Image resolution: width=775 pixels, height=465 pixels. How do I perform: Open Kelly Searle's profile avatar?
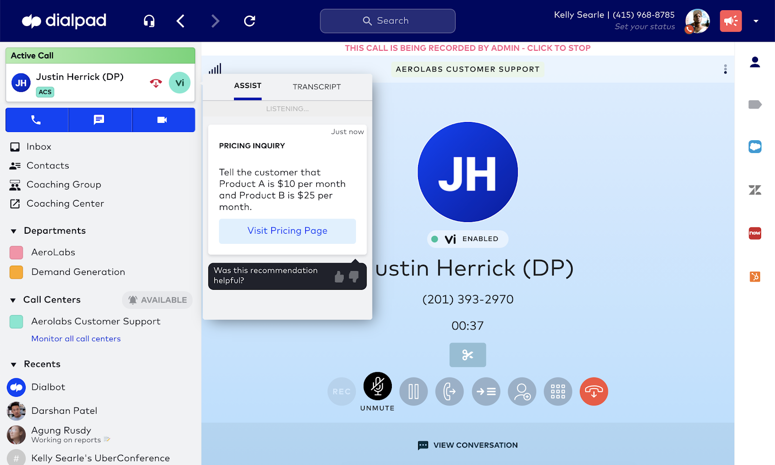(x=697, y=21)
